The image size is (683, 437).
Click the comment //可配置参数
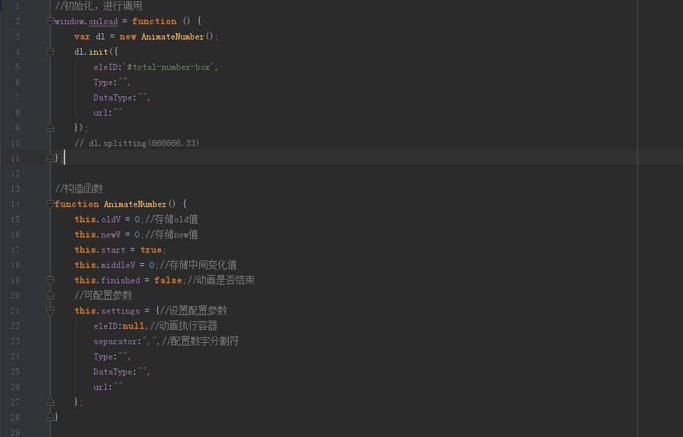tap(103, 295)
